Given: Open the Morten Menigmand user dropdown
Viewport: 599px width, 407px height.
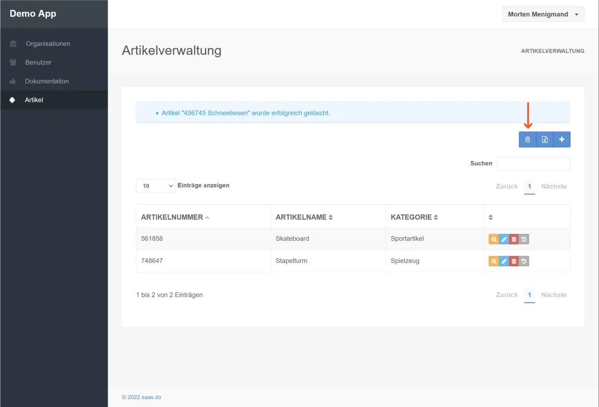Looking at the screenshot, I should coord(543,14).
